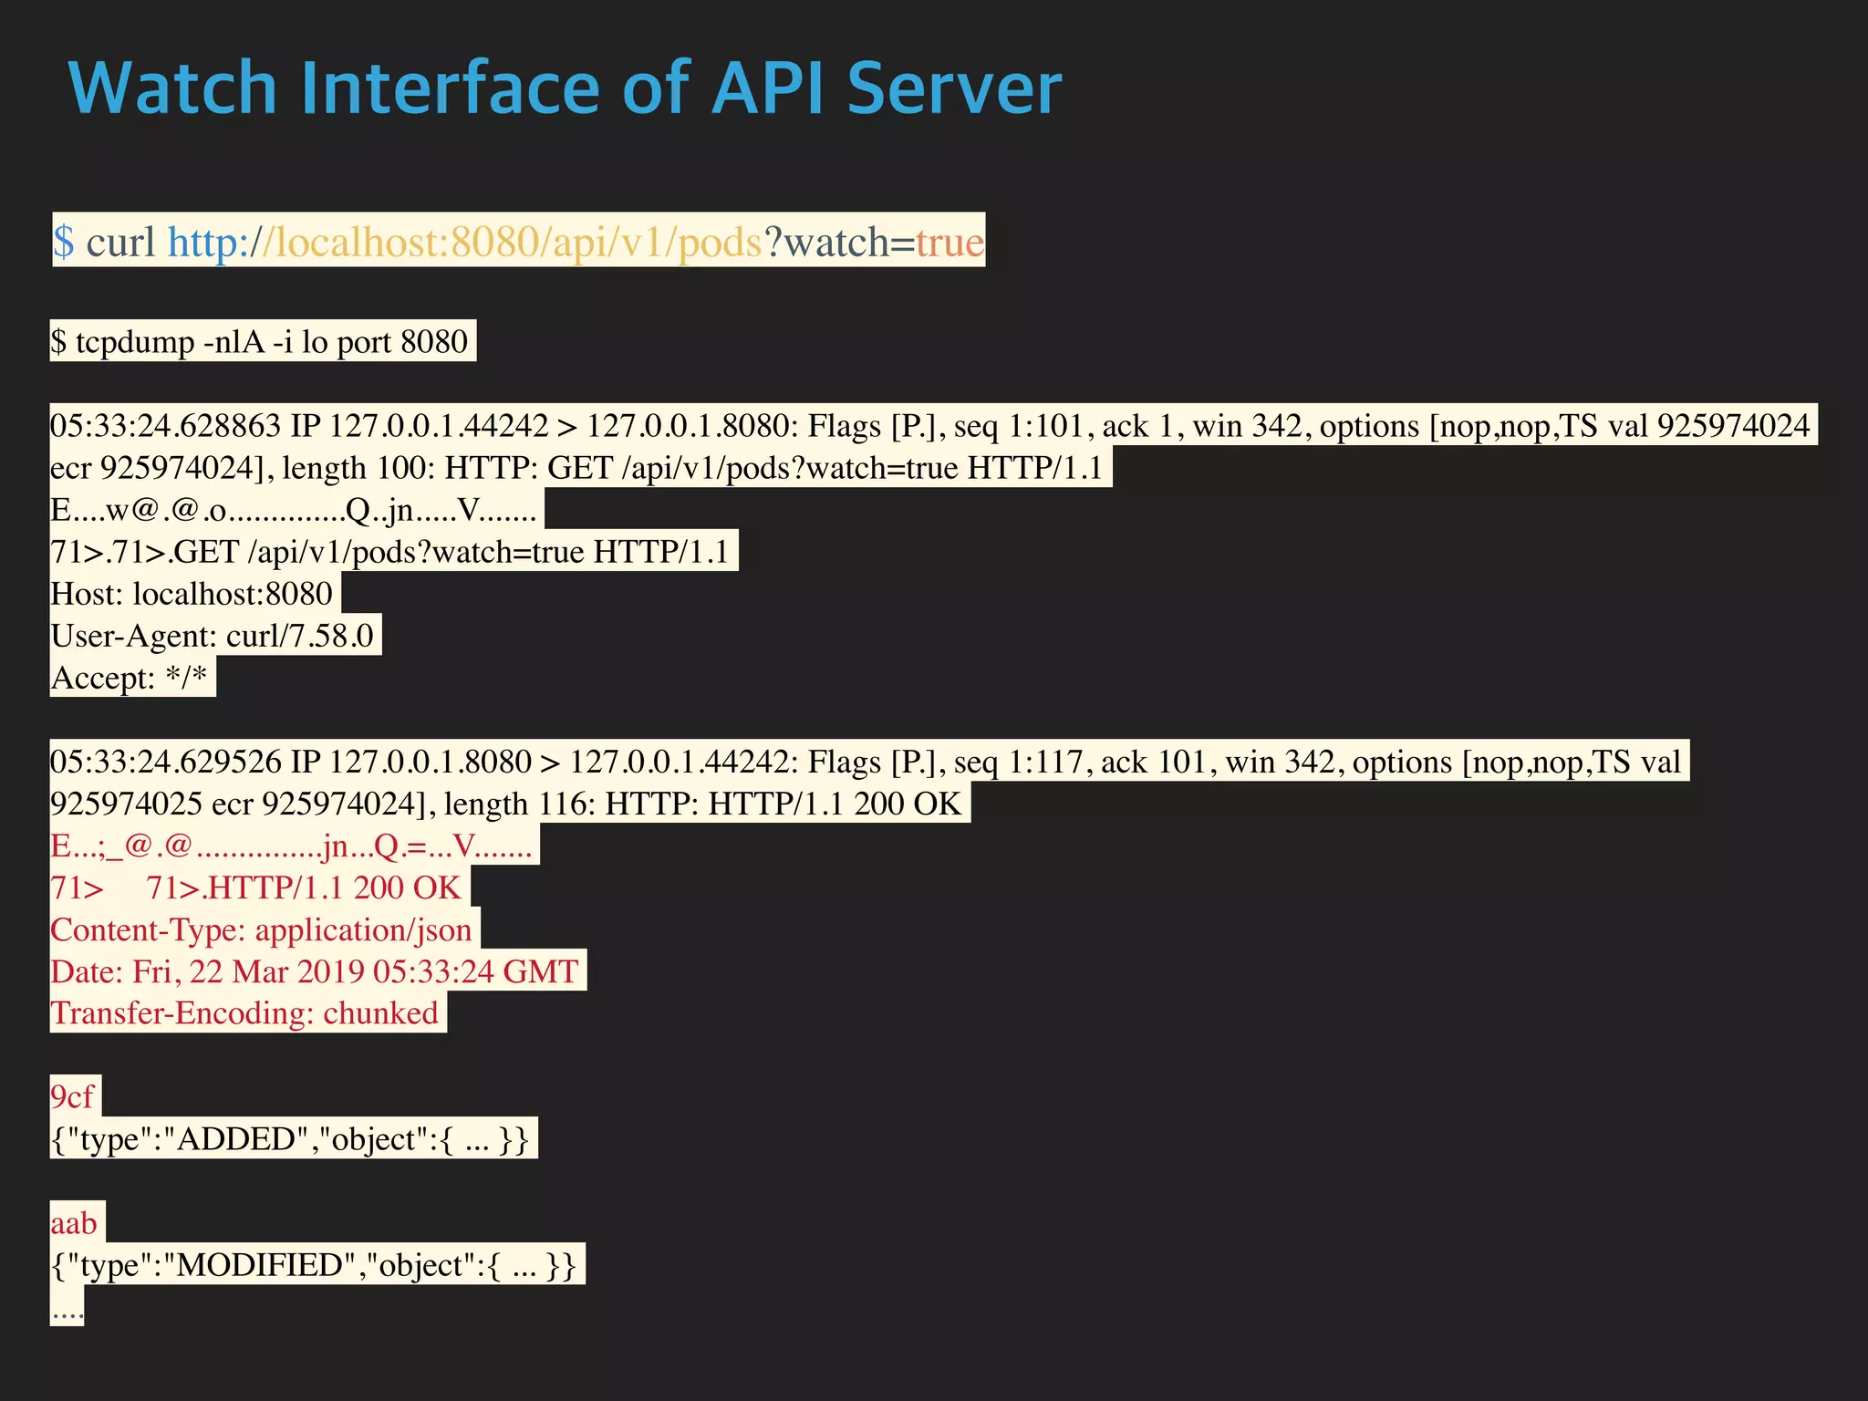
Task: Click the first tcpdump timestamp 05:33:24.628863
Action: click(x=165, y=426)
